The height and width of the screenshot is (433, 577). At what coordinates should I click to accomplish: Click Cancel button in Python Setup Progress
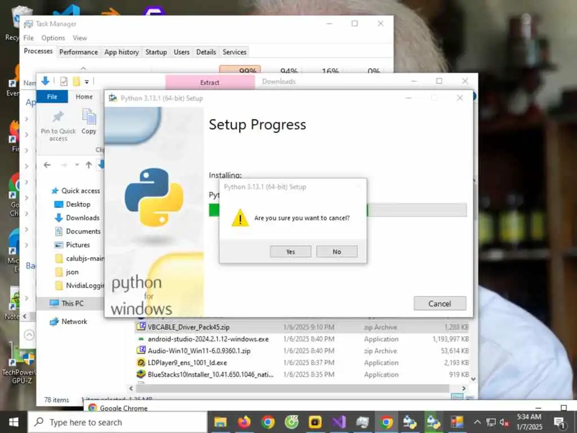point(440,303)
